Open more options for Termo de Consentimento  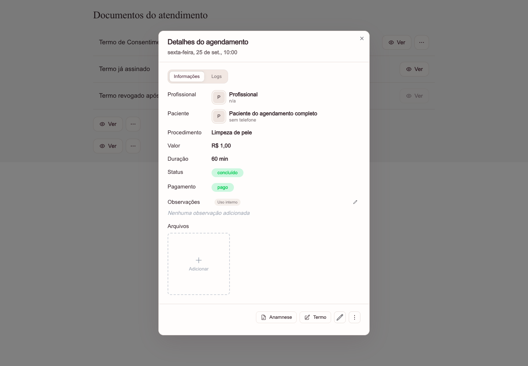point(422,42)
